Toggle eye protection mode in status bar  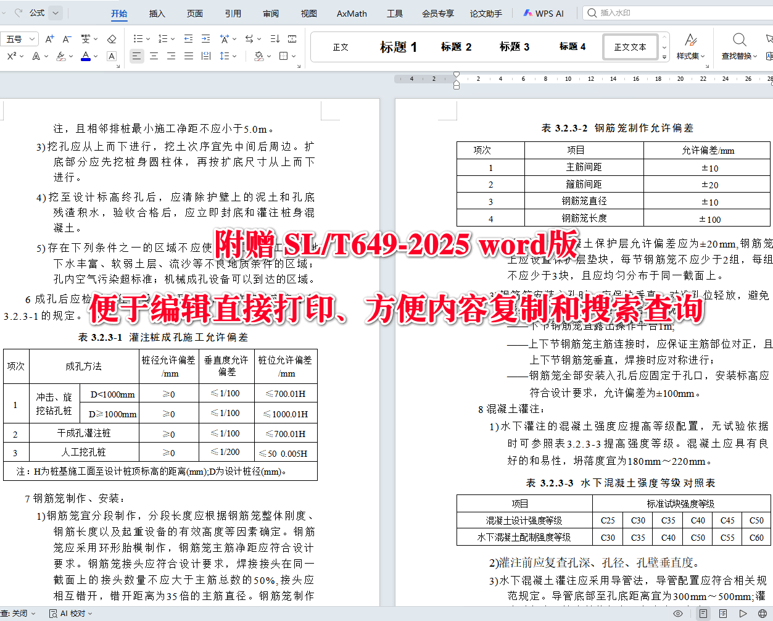click(678, 614)
